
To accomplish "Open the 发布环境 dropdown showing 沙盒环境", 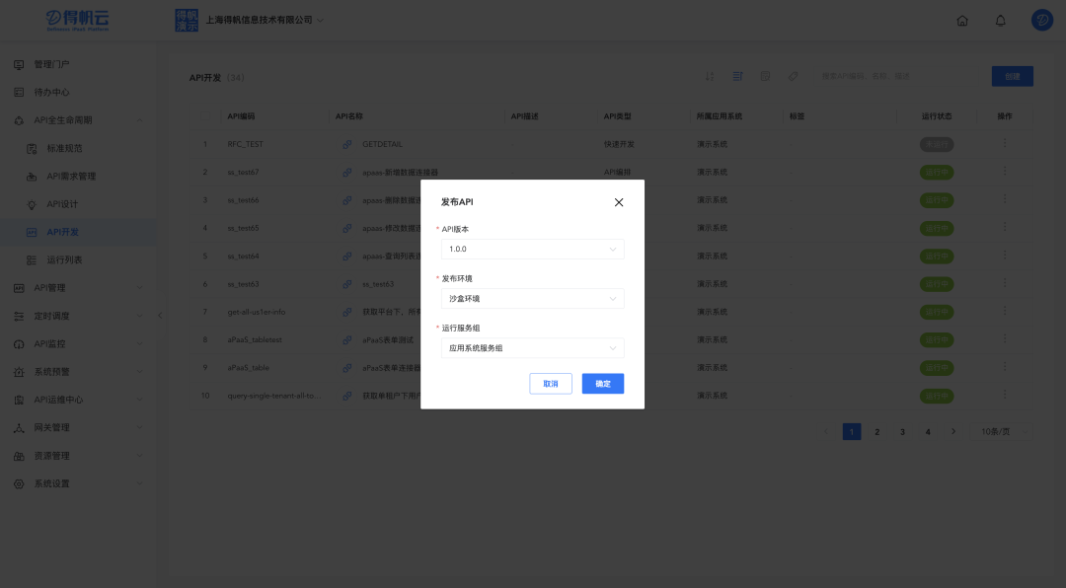I will [532, 298].
